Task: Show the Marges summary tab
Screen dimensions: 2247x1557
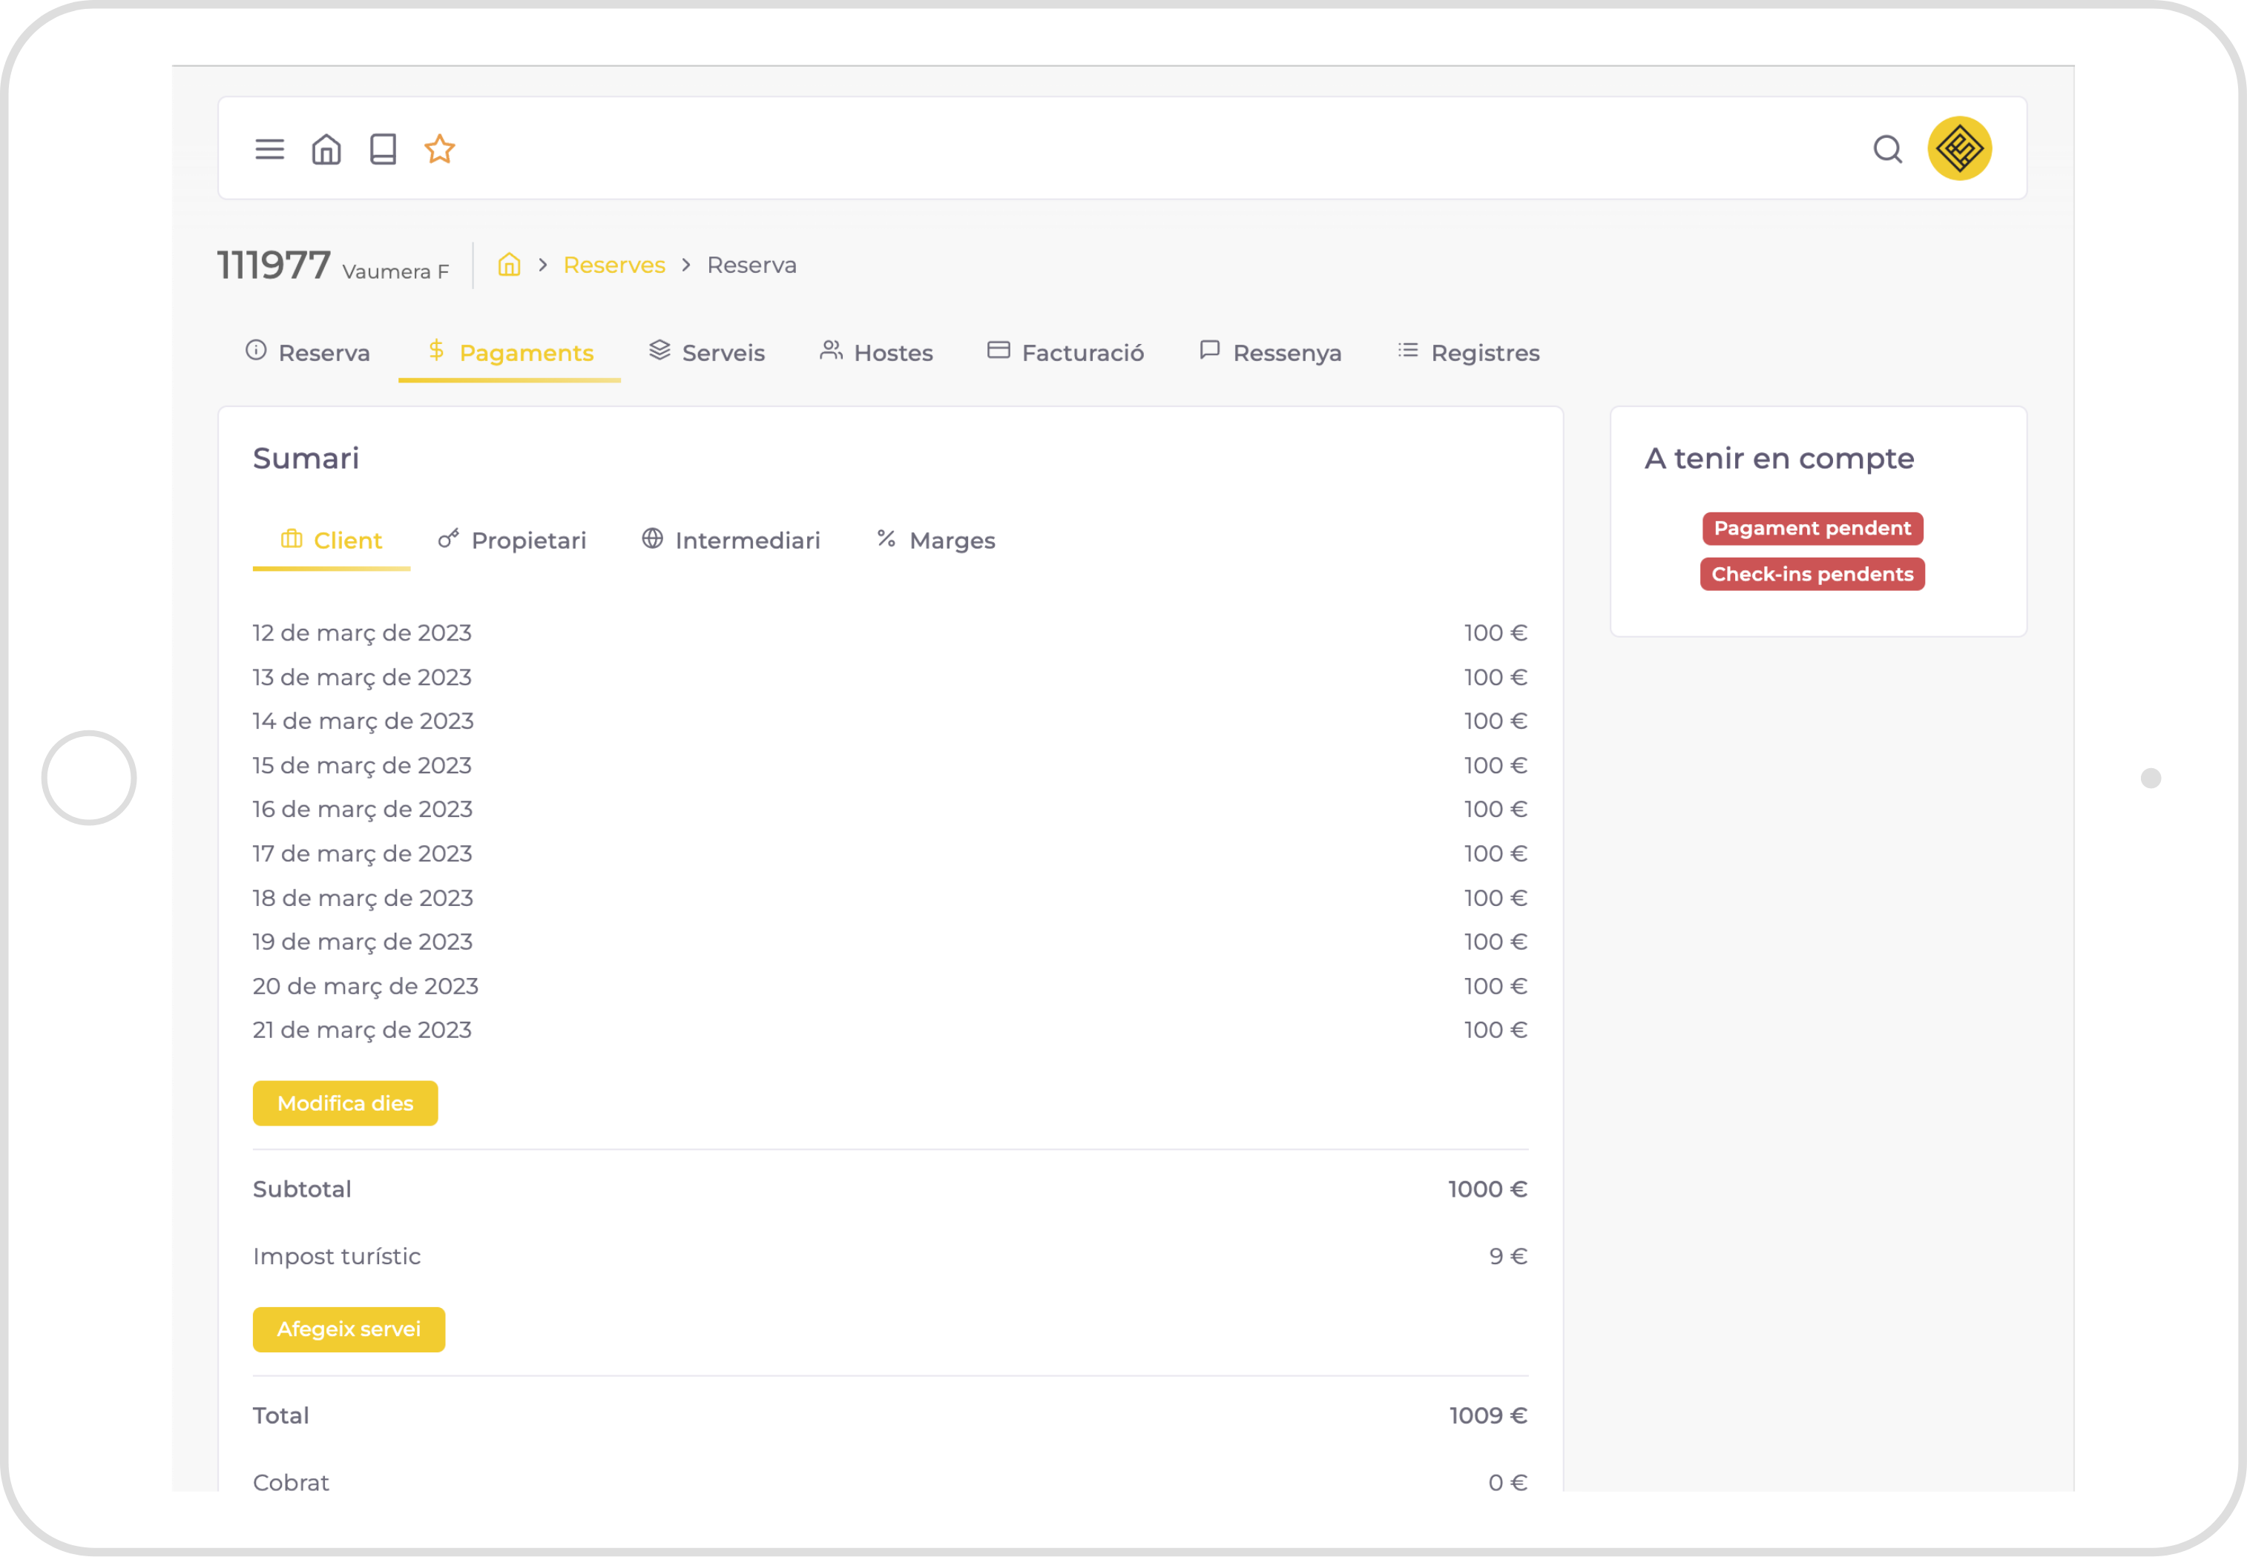Action: 935,541
